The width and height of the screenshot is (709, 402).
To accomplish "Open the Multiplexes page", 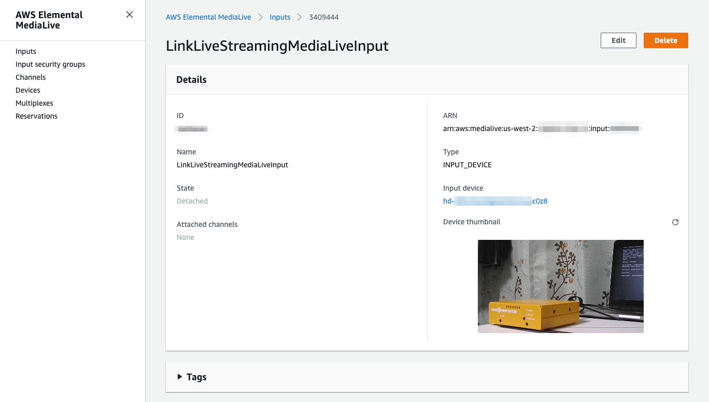I will (x=34, y=103).
